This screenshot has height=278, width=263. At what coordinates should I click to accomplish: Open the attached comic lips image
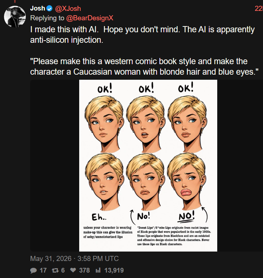pos(148,166)
